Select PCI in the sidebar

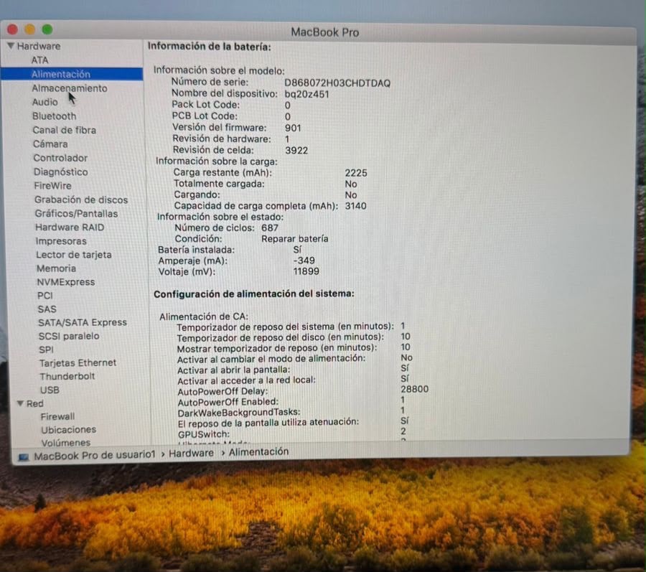(x=45, y=296)
